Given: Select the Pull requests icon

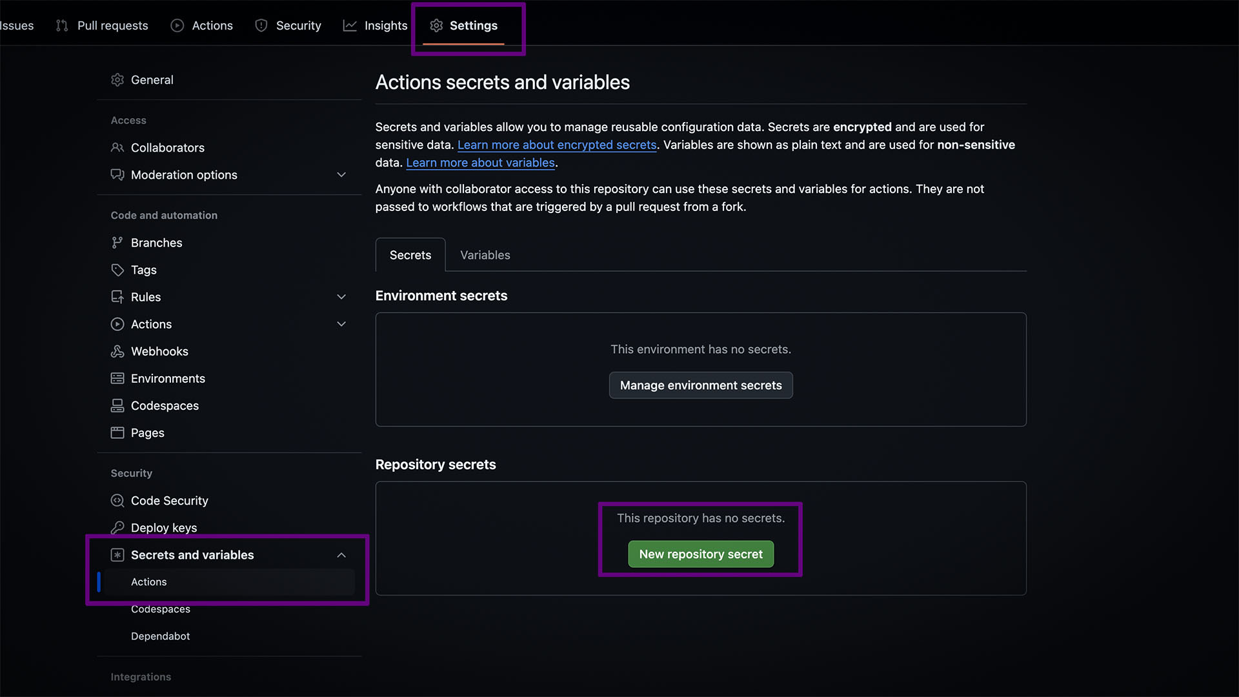Looking at the screenshot, I should (61, 25).
